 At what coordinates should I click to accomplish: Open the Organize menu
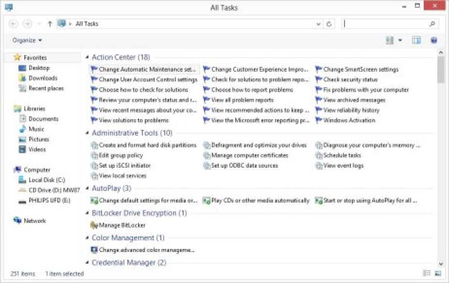[25, 40]
